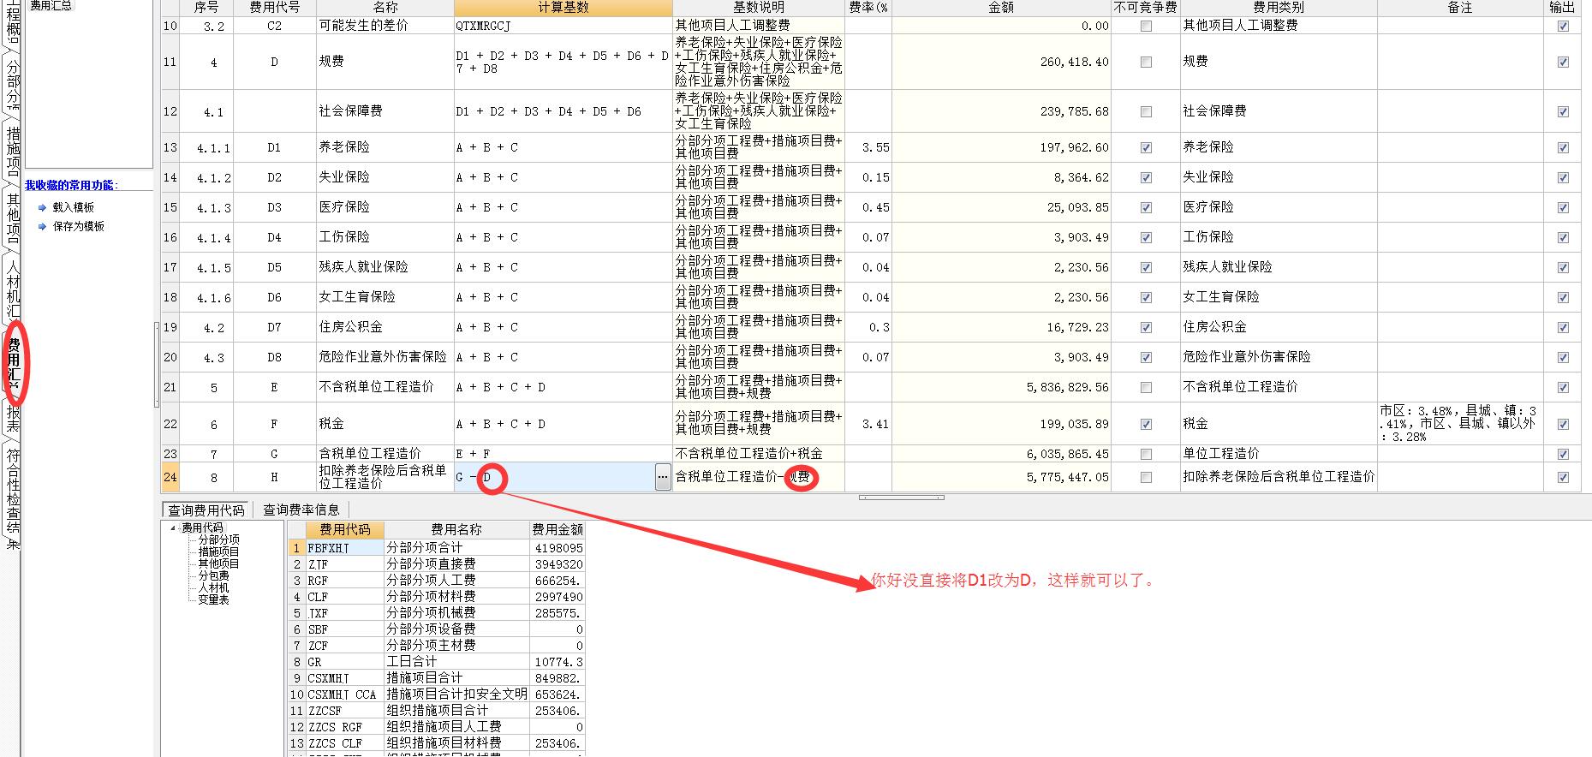Click the amount cell 260,418.40

pyautogui.click(x=1001, y=62)
